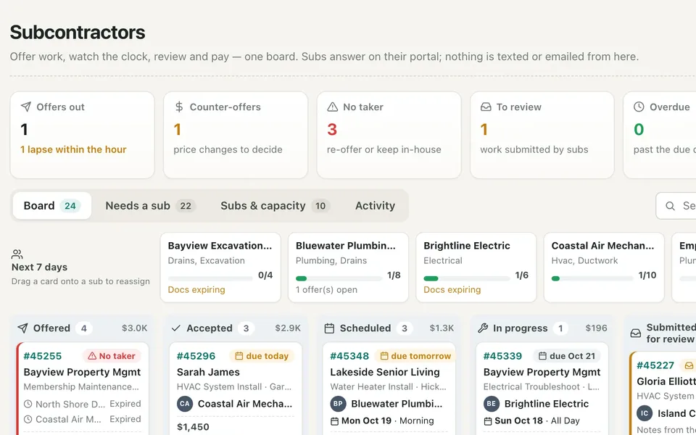Click the paper plane icon on Offers out
Viewport: 696px width, 435px height.
(x=26, y=107)
